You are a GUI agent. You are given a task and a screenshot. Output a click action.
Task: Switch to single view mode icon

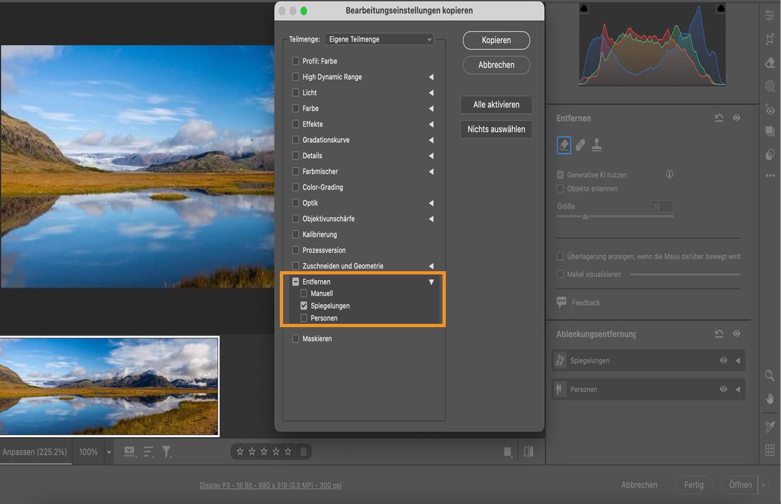coord(508,452)
